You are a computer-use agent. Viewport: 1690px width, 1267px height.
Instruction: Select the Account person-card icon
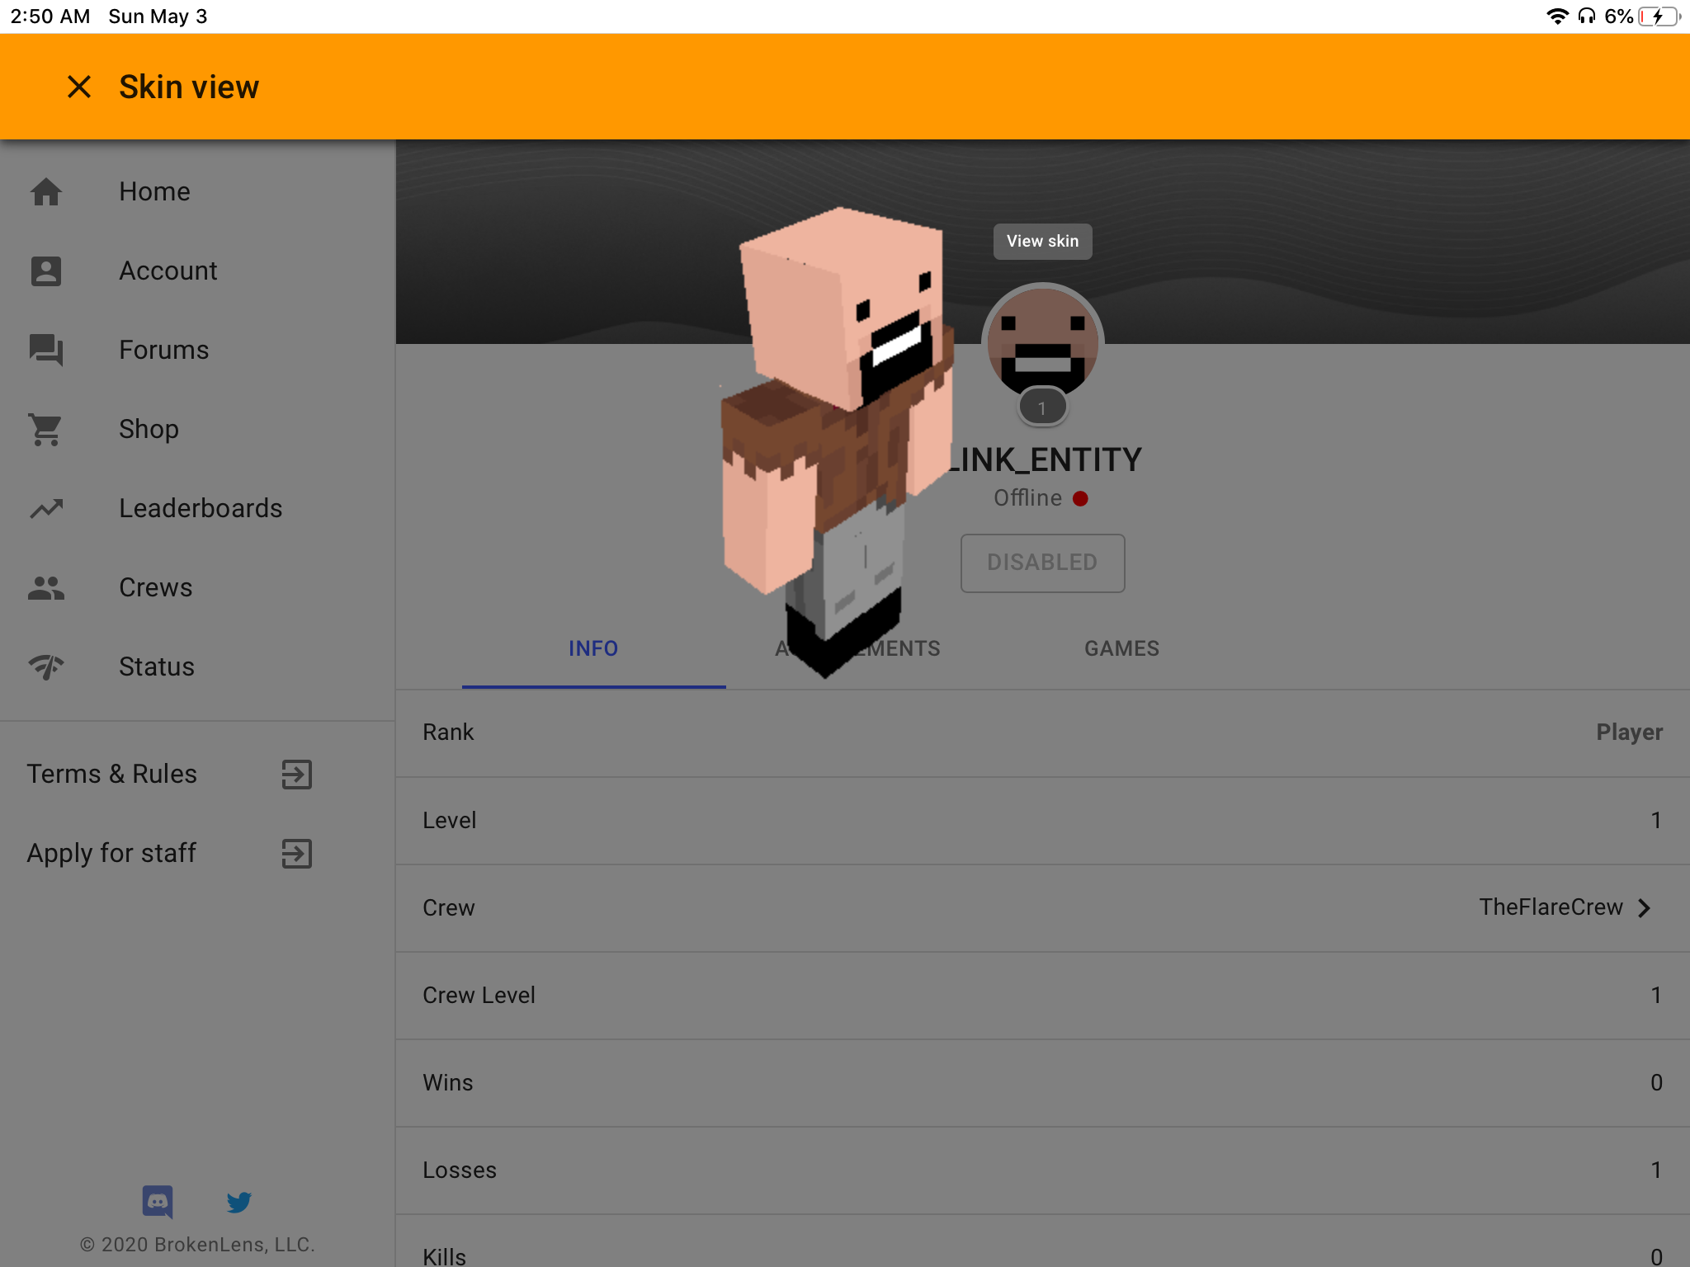coord(46,271)
